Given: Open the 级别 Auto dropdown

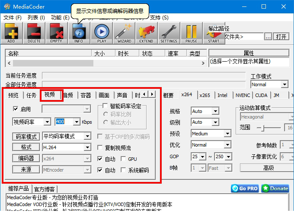Looking at the screenshot, I should coord(215,122).
